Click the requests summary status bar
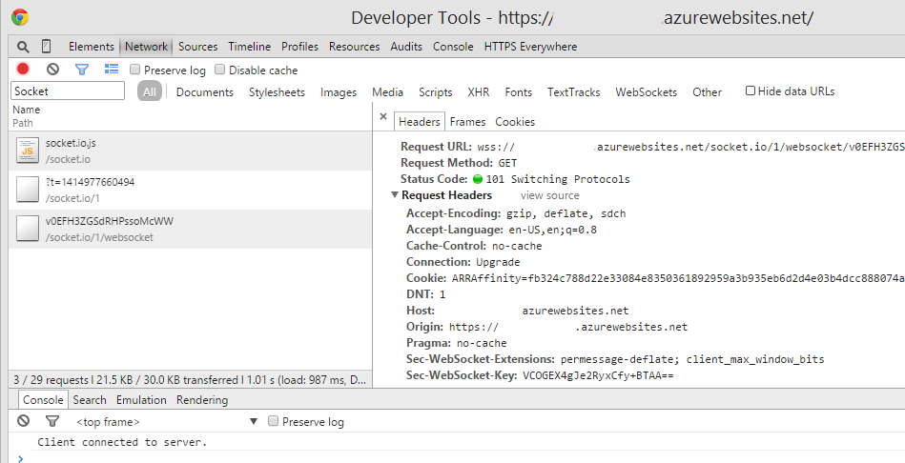 pos(191,380)
